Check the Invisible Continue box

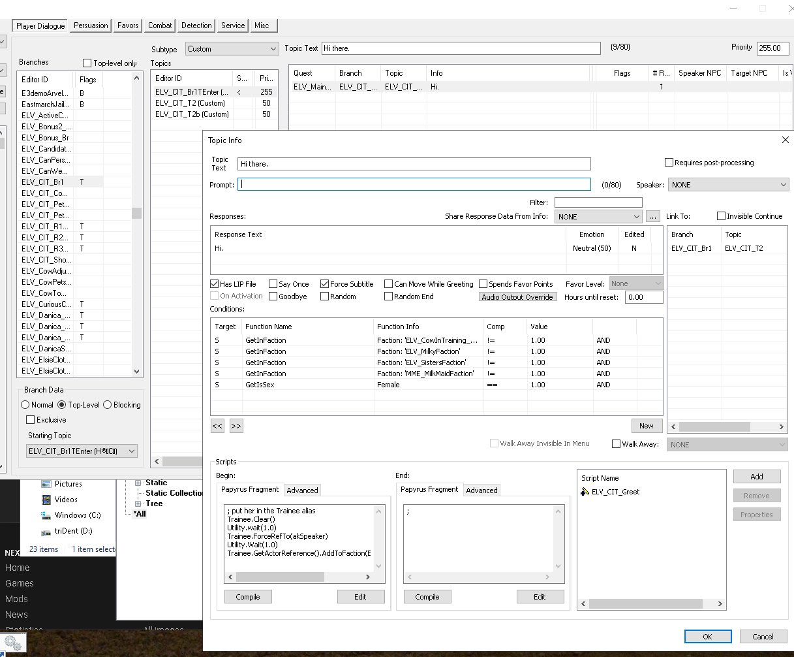[x=721, y=216]
